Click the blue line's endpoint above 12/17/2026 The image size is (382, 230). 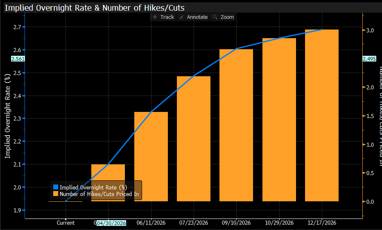(x=322, y=30)
